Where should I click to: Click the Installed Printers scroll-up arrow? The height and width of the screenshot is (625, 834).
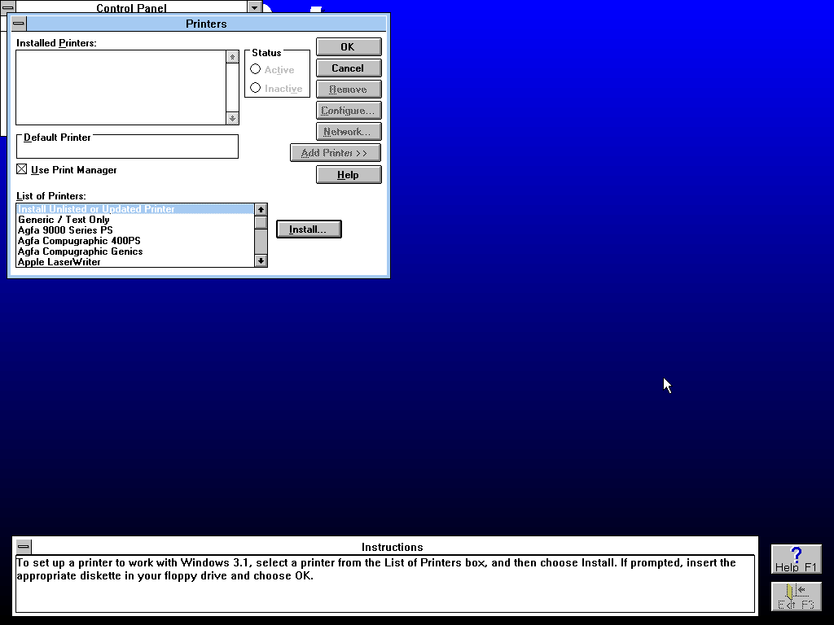(232, 57)
